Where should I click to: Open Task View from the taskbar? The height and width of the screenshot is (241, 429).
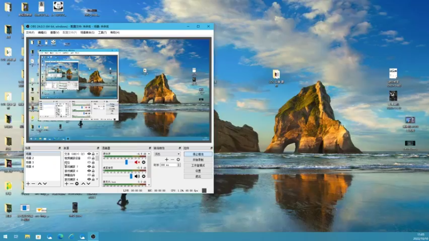(16, 237)
